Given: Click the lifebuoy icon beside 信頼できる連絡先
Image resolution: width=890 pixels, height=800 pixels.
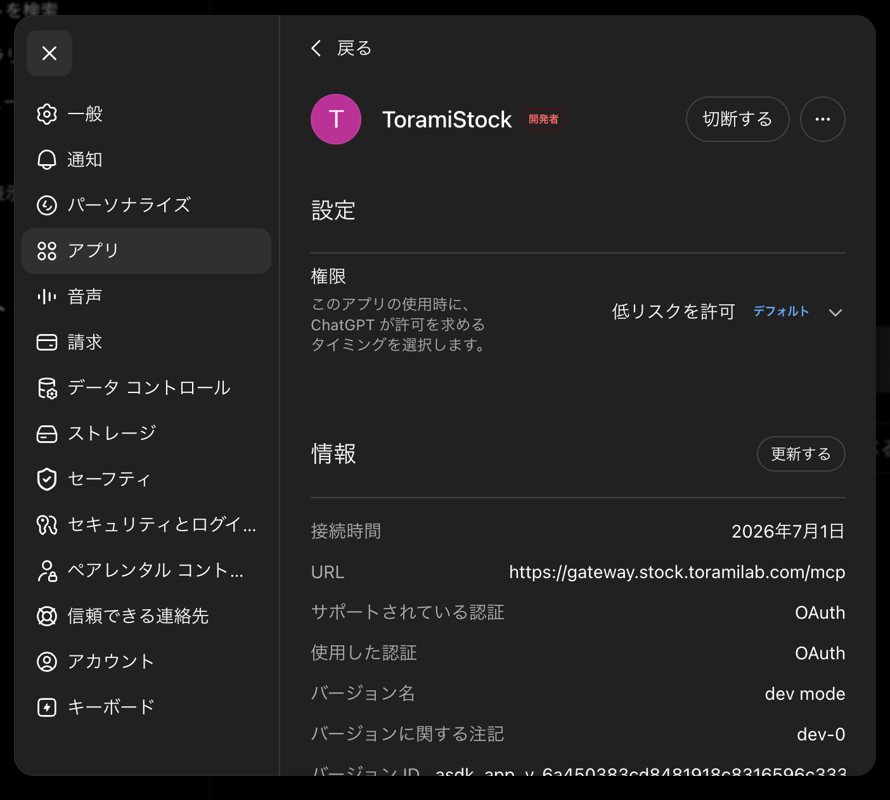Looking at the screenshot, I should click(x=47, y=616).
